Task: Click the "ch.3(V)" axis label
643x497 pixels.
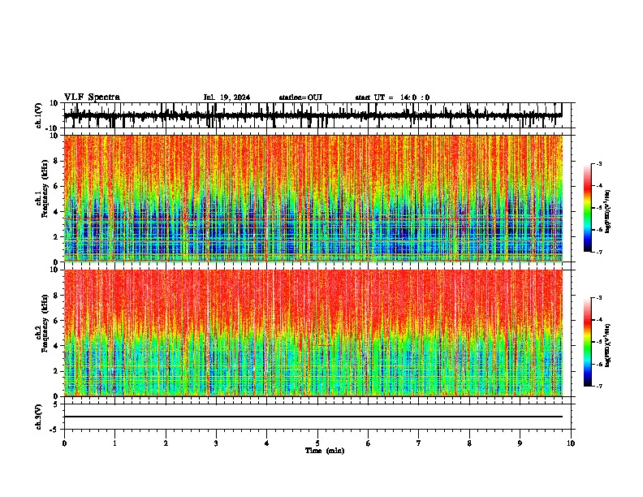Action: (x=39, y=417)
